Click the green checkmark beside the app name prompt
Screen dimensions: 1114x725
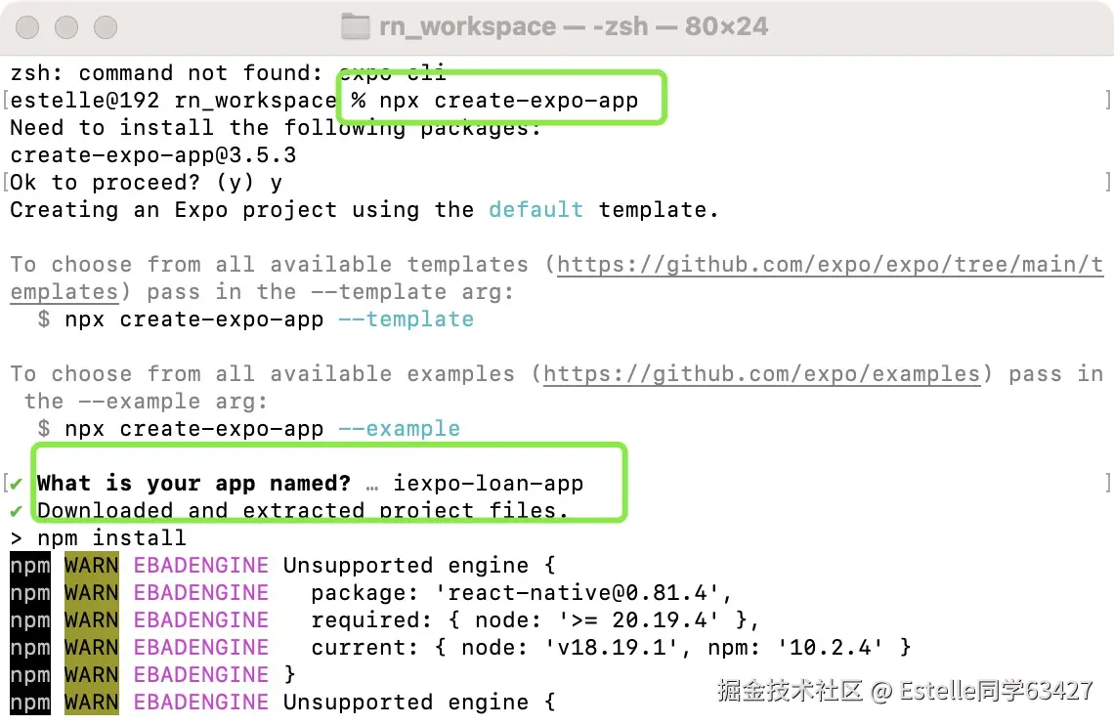(x=17, y=483)
